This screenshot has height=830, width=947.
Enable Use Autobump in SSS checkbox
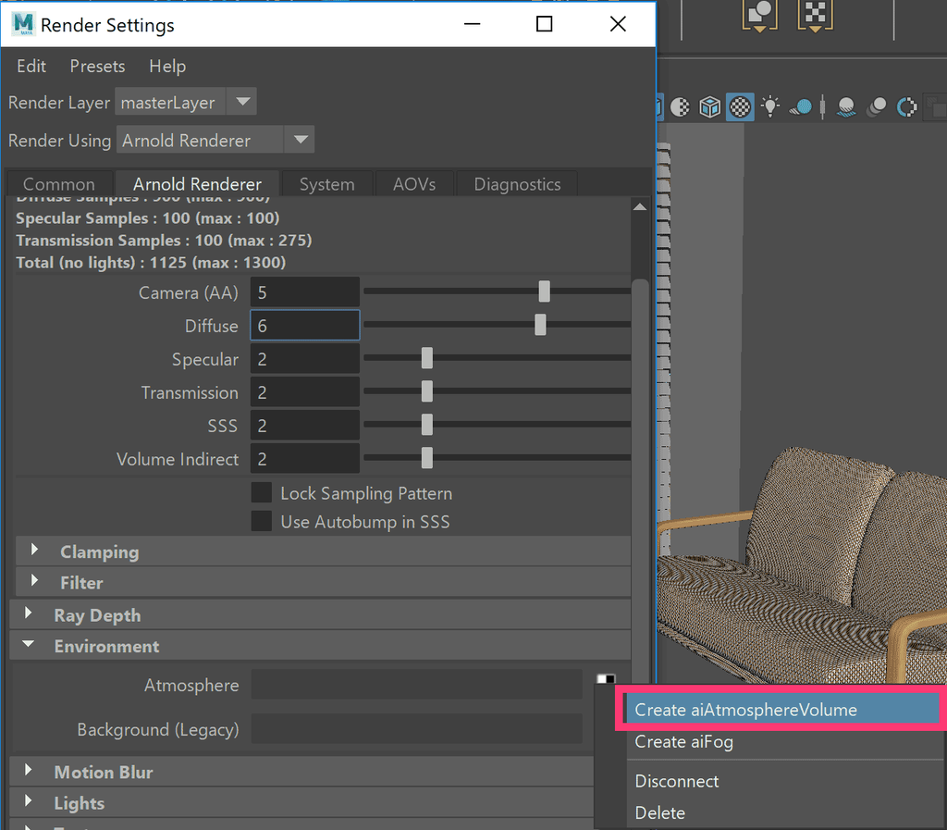pos(262,521)
